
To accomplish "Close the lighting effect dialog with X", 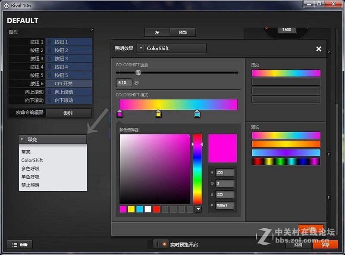I will pos(319,49).
